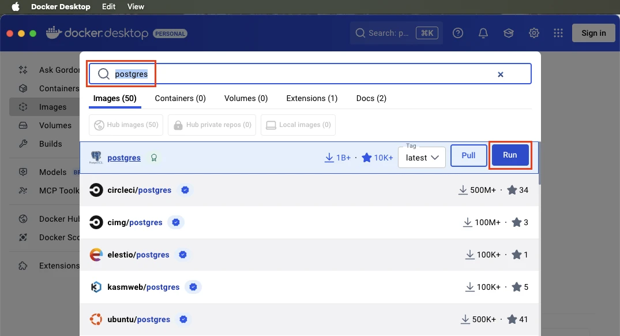This screenshot has width=620, height=336.
Task: Open the postgres official image link
Action: point(124,158)
